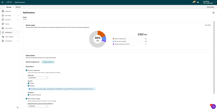
Task: Open the header help question icon
Action: [198, 2]
